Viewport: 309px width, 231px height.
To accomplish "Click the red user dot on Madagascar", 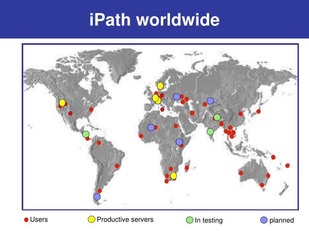I will pos(187,168).
